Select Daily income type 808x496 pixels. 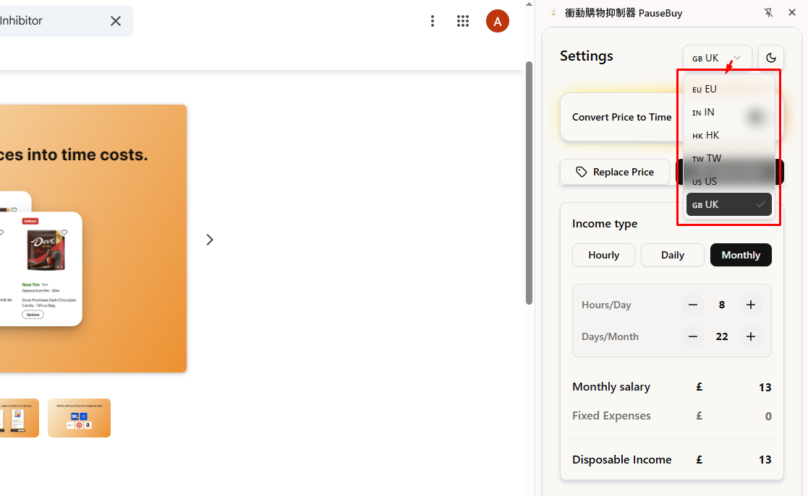[672, 255]
